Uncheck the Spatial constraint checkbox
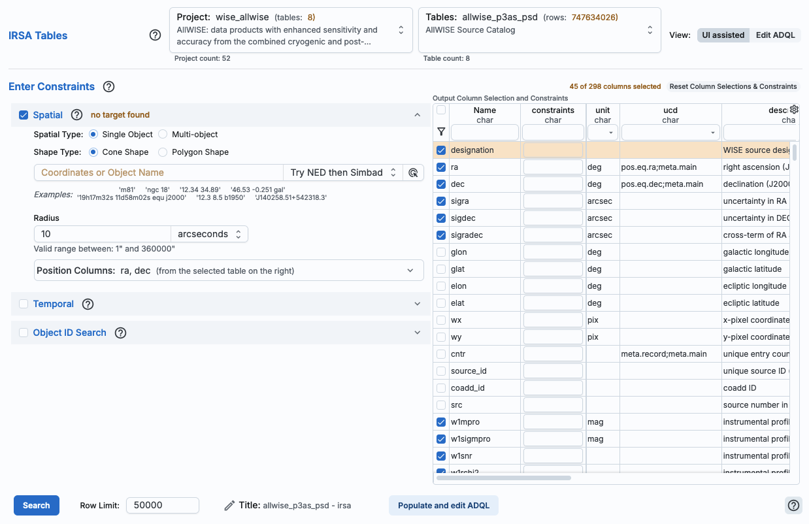 click(x=24, y=115)
